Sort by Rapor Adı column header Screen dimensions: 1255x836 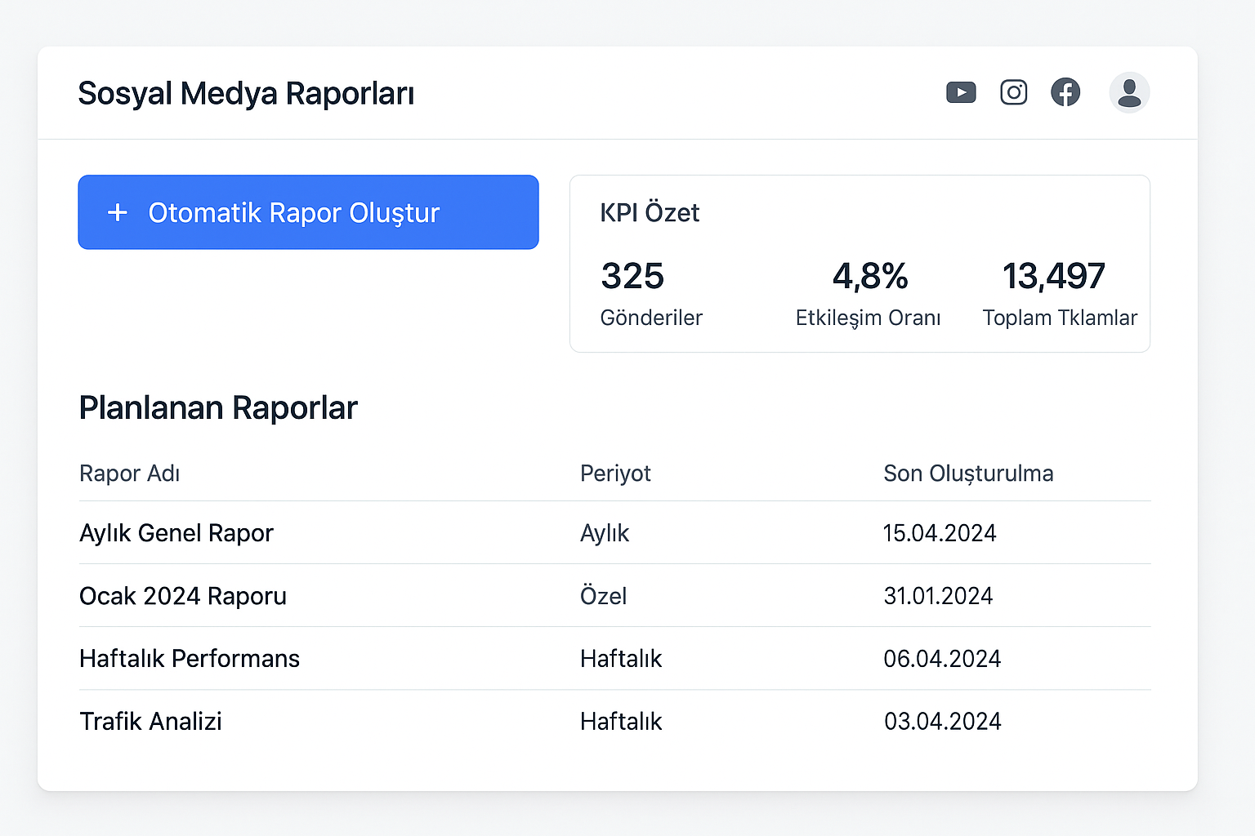tap(130, 474)
